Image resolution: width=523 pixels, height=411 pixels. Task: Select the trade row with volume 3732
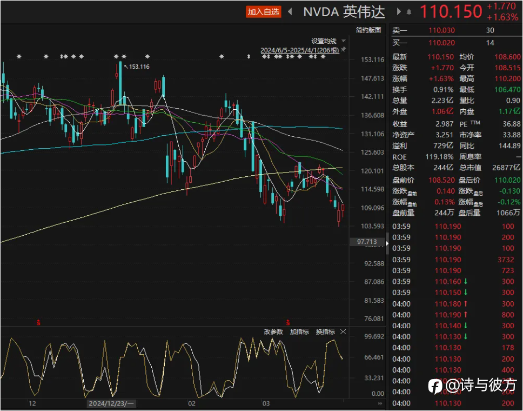tap(453, 260)
